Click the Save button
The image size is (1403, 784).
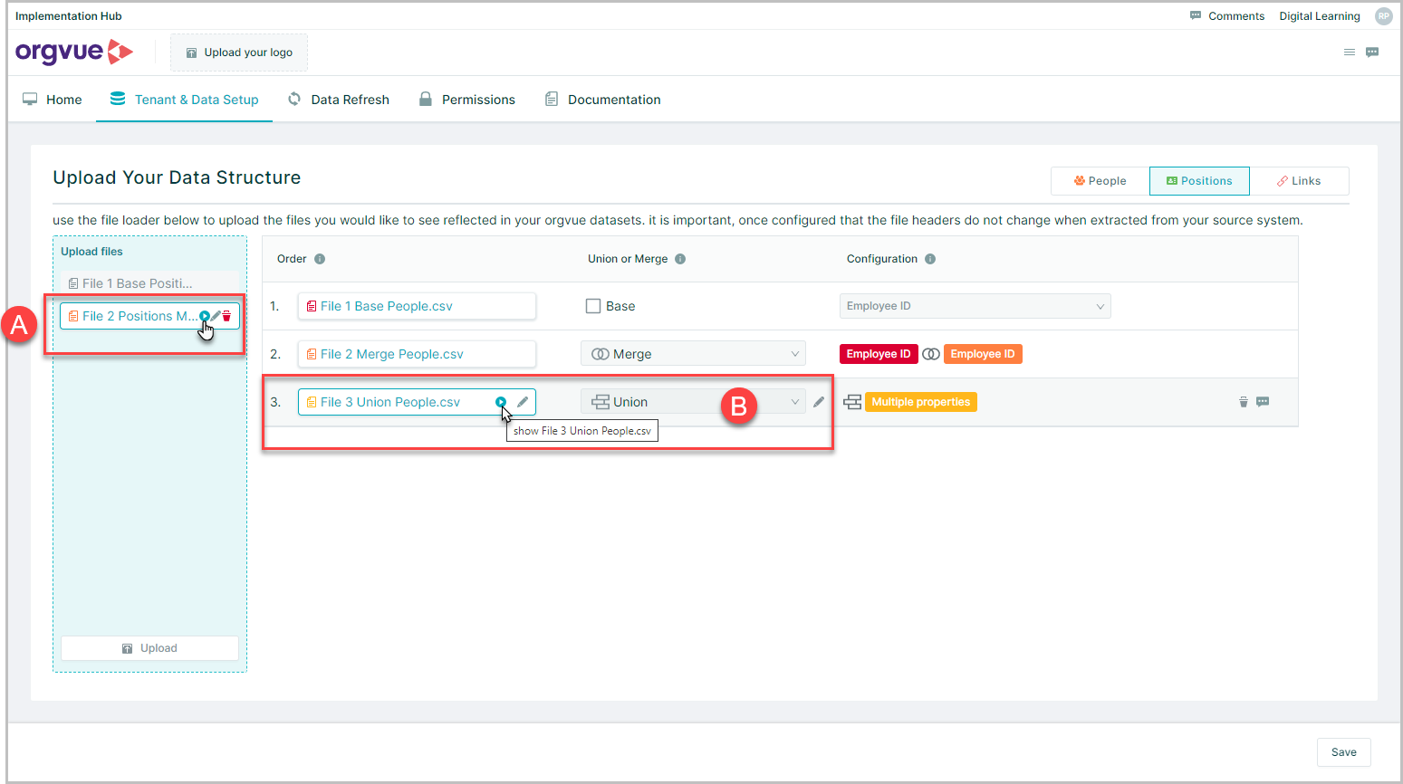(x=1343, y=752)
